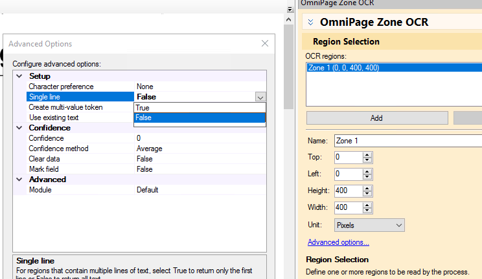Choose True in Single line dropdown list

click(200, 108)
